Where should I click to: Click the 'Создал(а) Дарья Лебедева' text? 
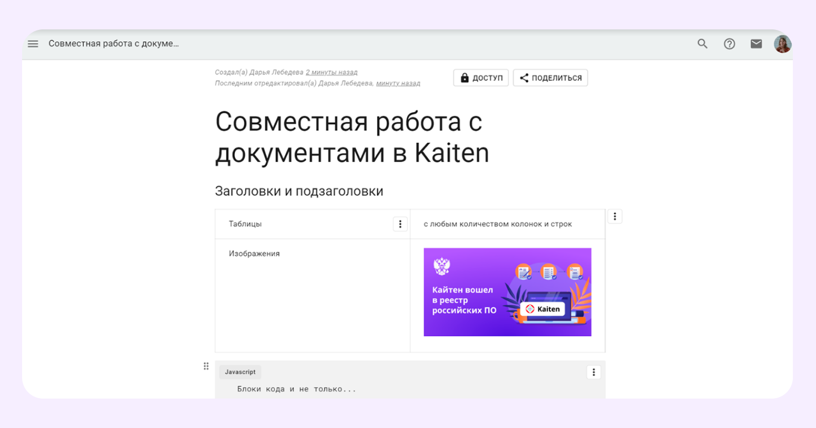tap(259, 72)
